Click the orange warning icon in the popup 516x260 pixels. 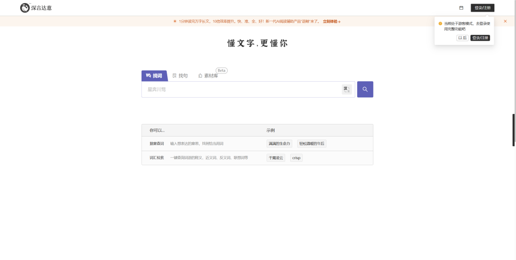click(440, 23)
